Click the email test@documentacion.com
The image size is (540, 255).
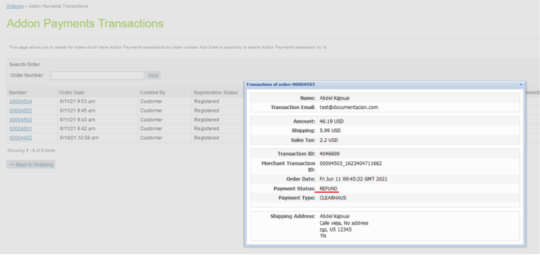348,107
